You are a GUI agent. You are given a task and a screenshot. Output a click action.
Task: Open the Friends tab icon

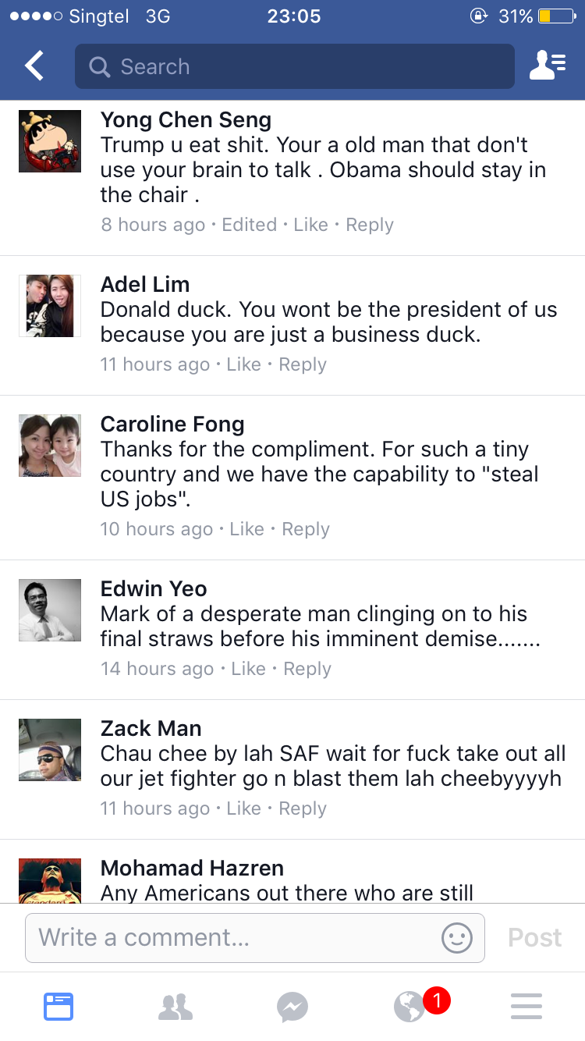point(175,1007)
